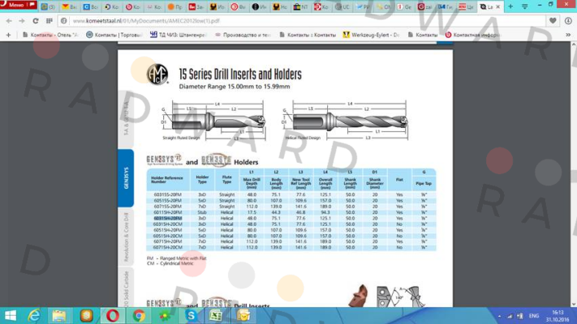Screen dimensions: 577x324
Task: Click the site info globe icon
Action: pos(63,21)
